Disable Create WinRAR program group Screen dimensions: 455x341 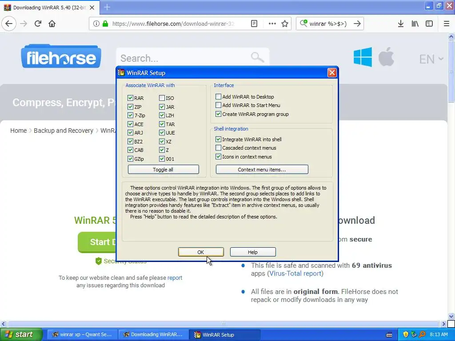[218, 114]
